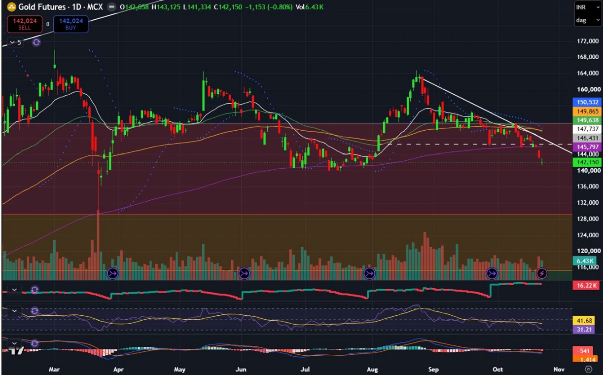
Task: Click the contract rollover marker before October
Action: [492, 273]
